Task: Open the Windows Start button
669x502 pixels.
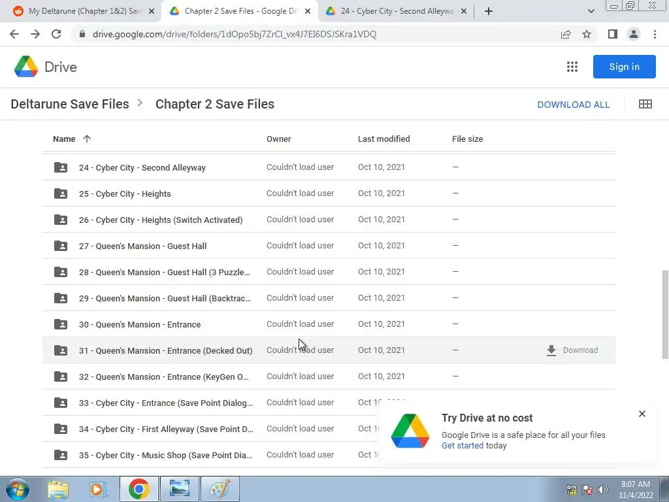Action: (17, 489)
